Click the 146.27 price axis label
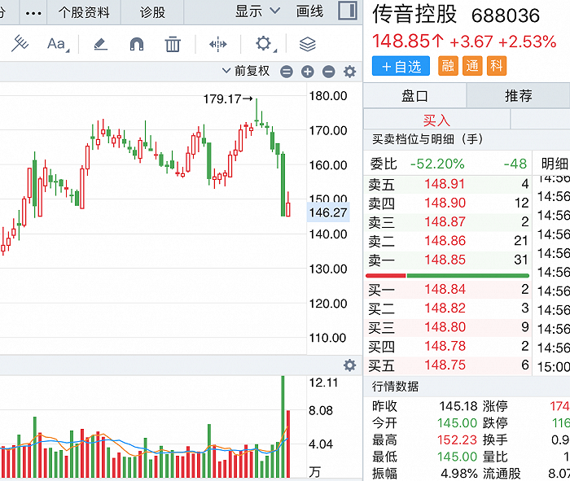Image resolution: width=570 pixels, height=481 pixels. point(328,212)
